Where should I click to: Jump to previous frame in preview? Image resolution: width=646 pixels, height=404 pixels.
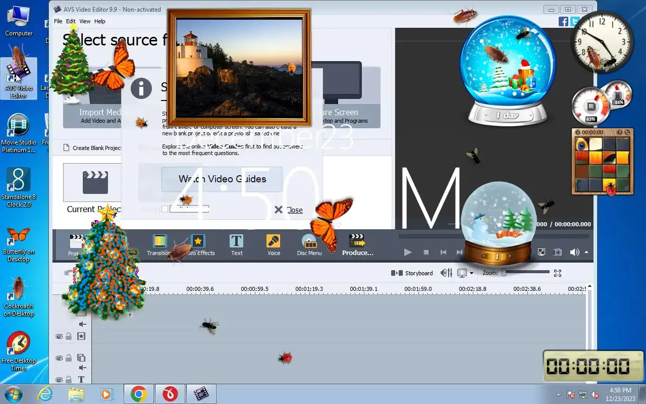(x=443, y=252)
